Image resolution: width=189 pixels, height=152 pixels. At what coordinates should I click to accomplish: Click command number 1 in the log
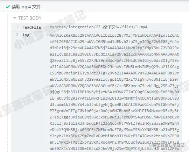(x=17, y=27)
